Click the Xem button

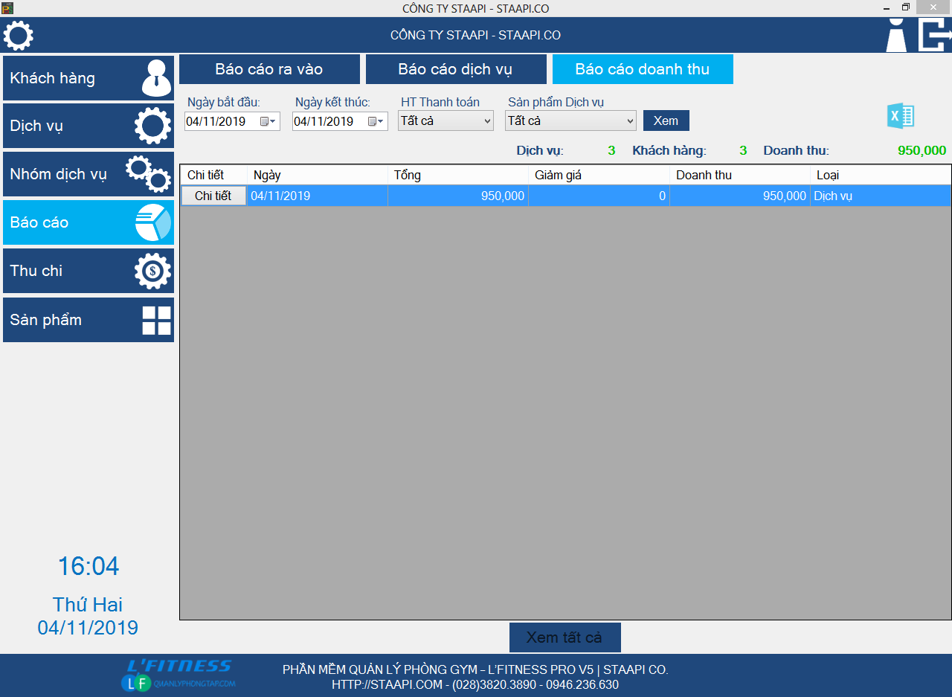click(666, 121)
